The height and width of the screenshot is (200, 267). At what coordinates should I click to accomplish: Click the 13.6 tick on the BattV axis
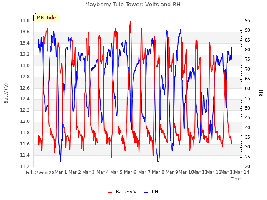[x=25, y=32]
